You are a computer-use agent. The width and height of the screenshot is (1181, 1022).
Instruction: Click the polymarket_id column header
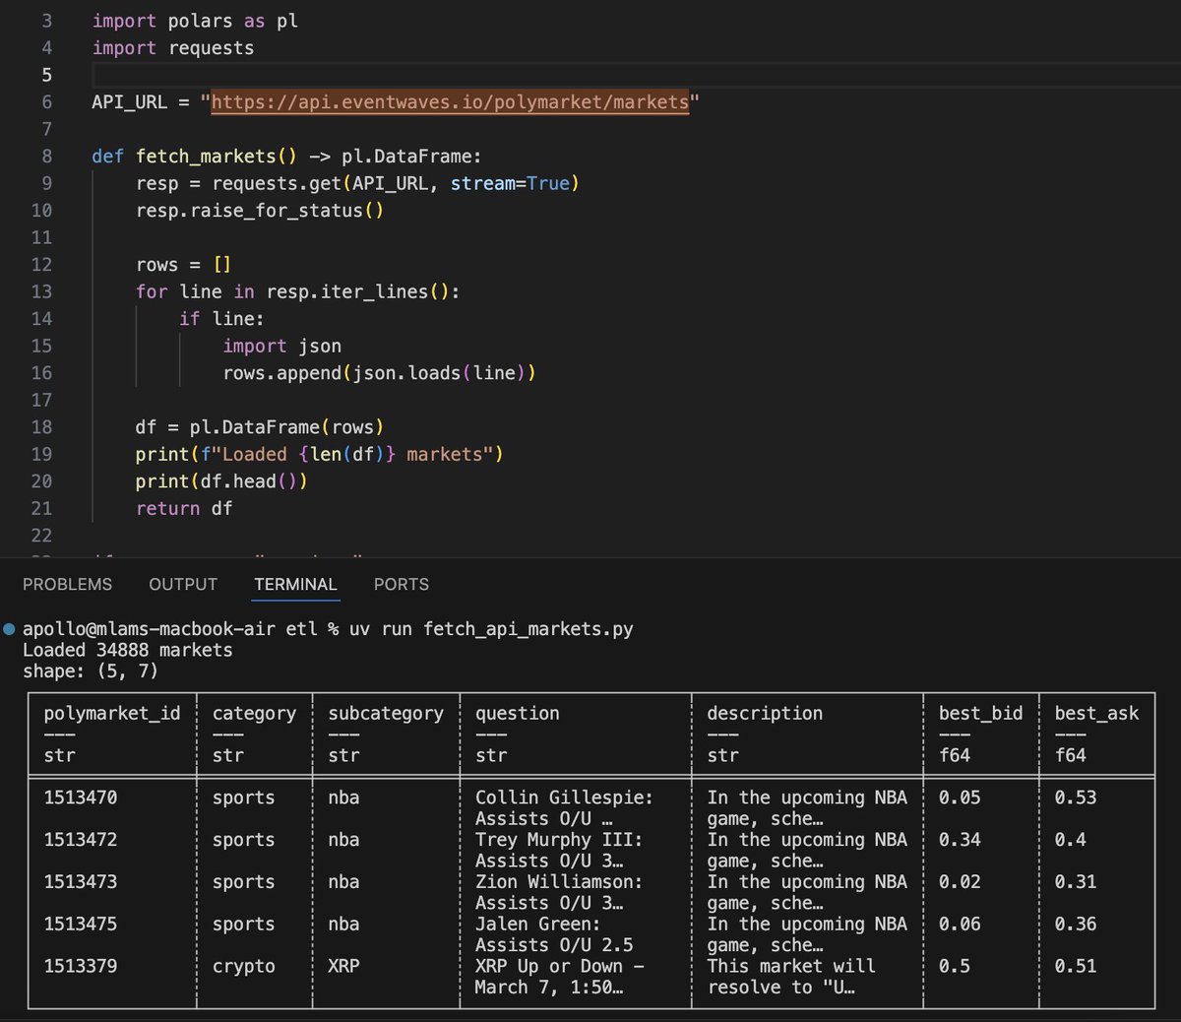112,713
